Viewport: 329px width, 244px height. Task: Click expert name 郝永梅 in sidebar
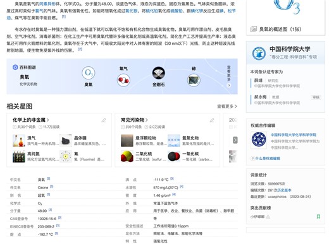(x=260, y=97)
